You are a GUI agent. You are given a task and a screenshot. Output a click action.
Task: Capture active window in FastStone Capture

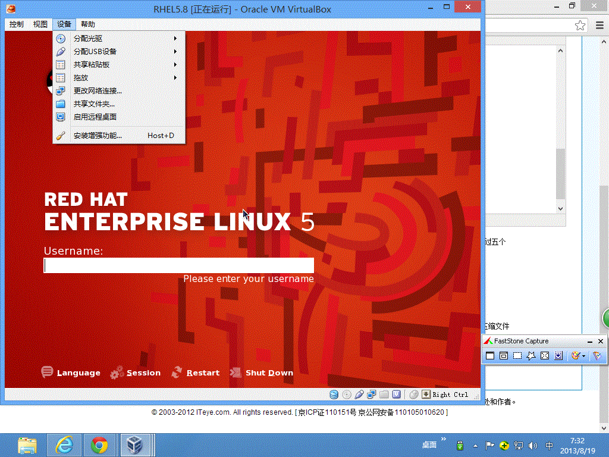point(490,356)
